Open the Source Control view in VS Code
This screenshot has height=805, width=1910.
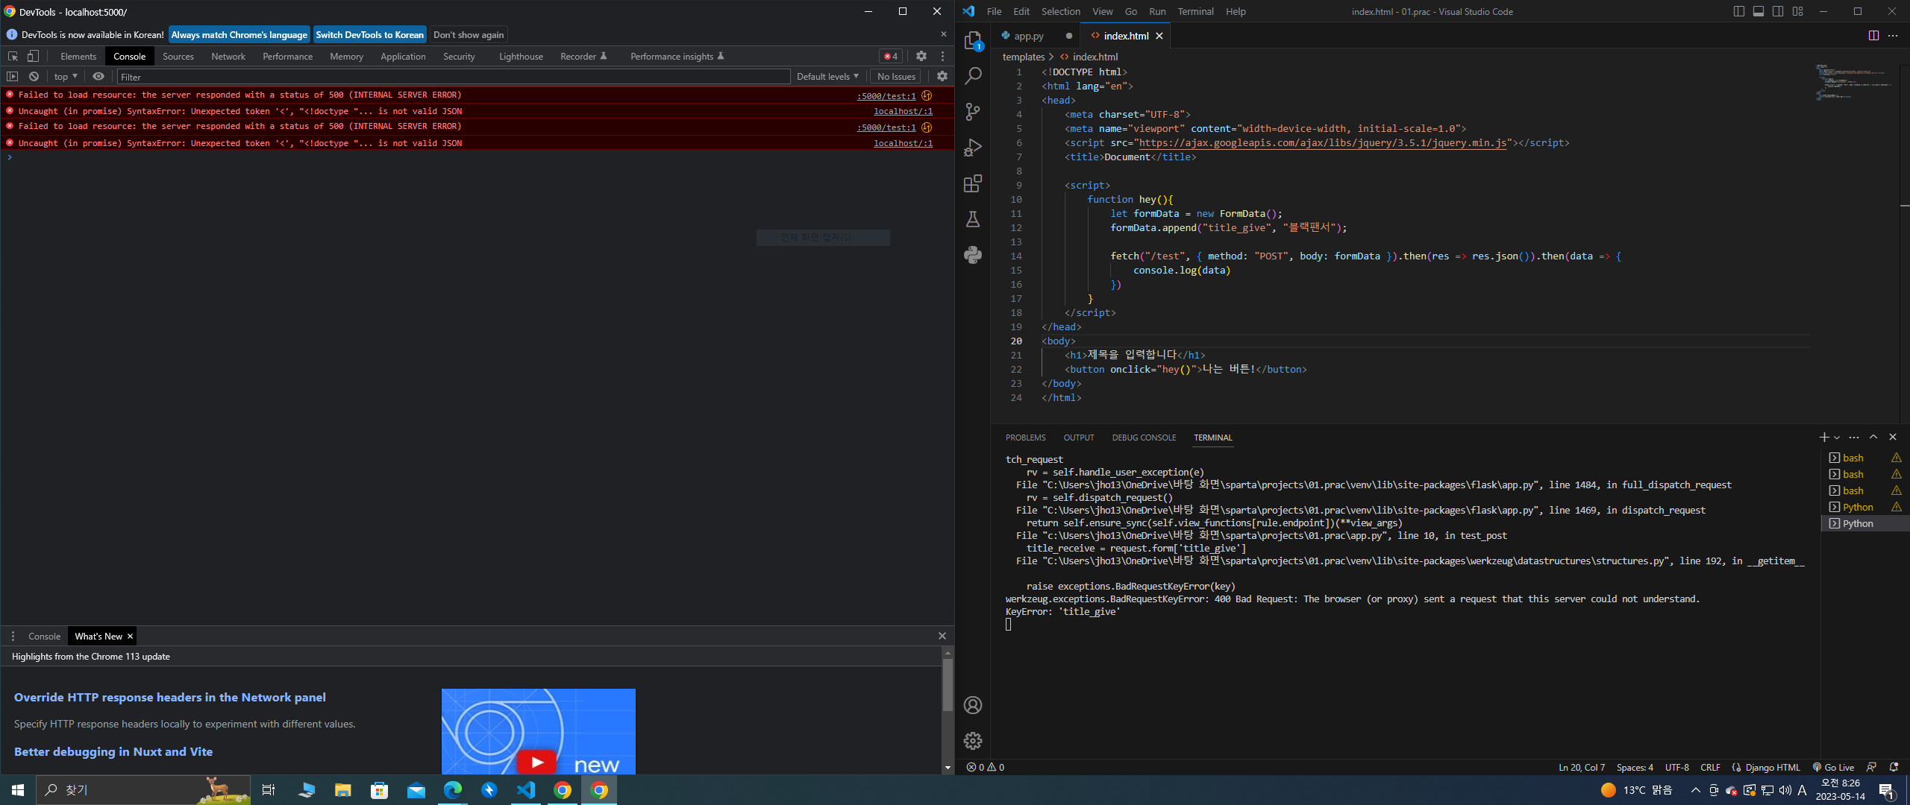point(973,112)
